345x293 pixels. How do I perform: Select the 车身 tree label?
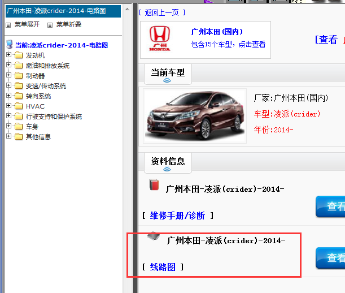point(32,127)
